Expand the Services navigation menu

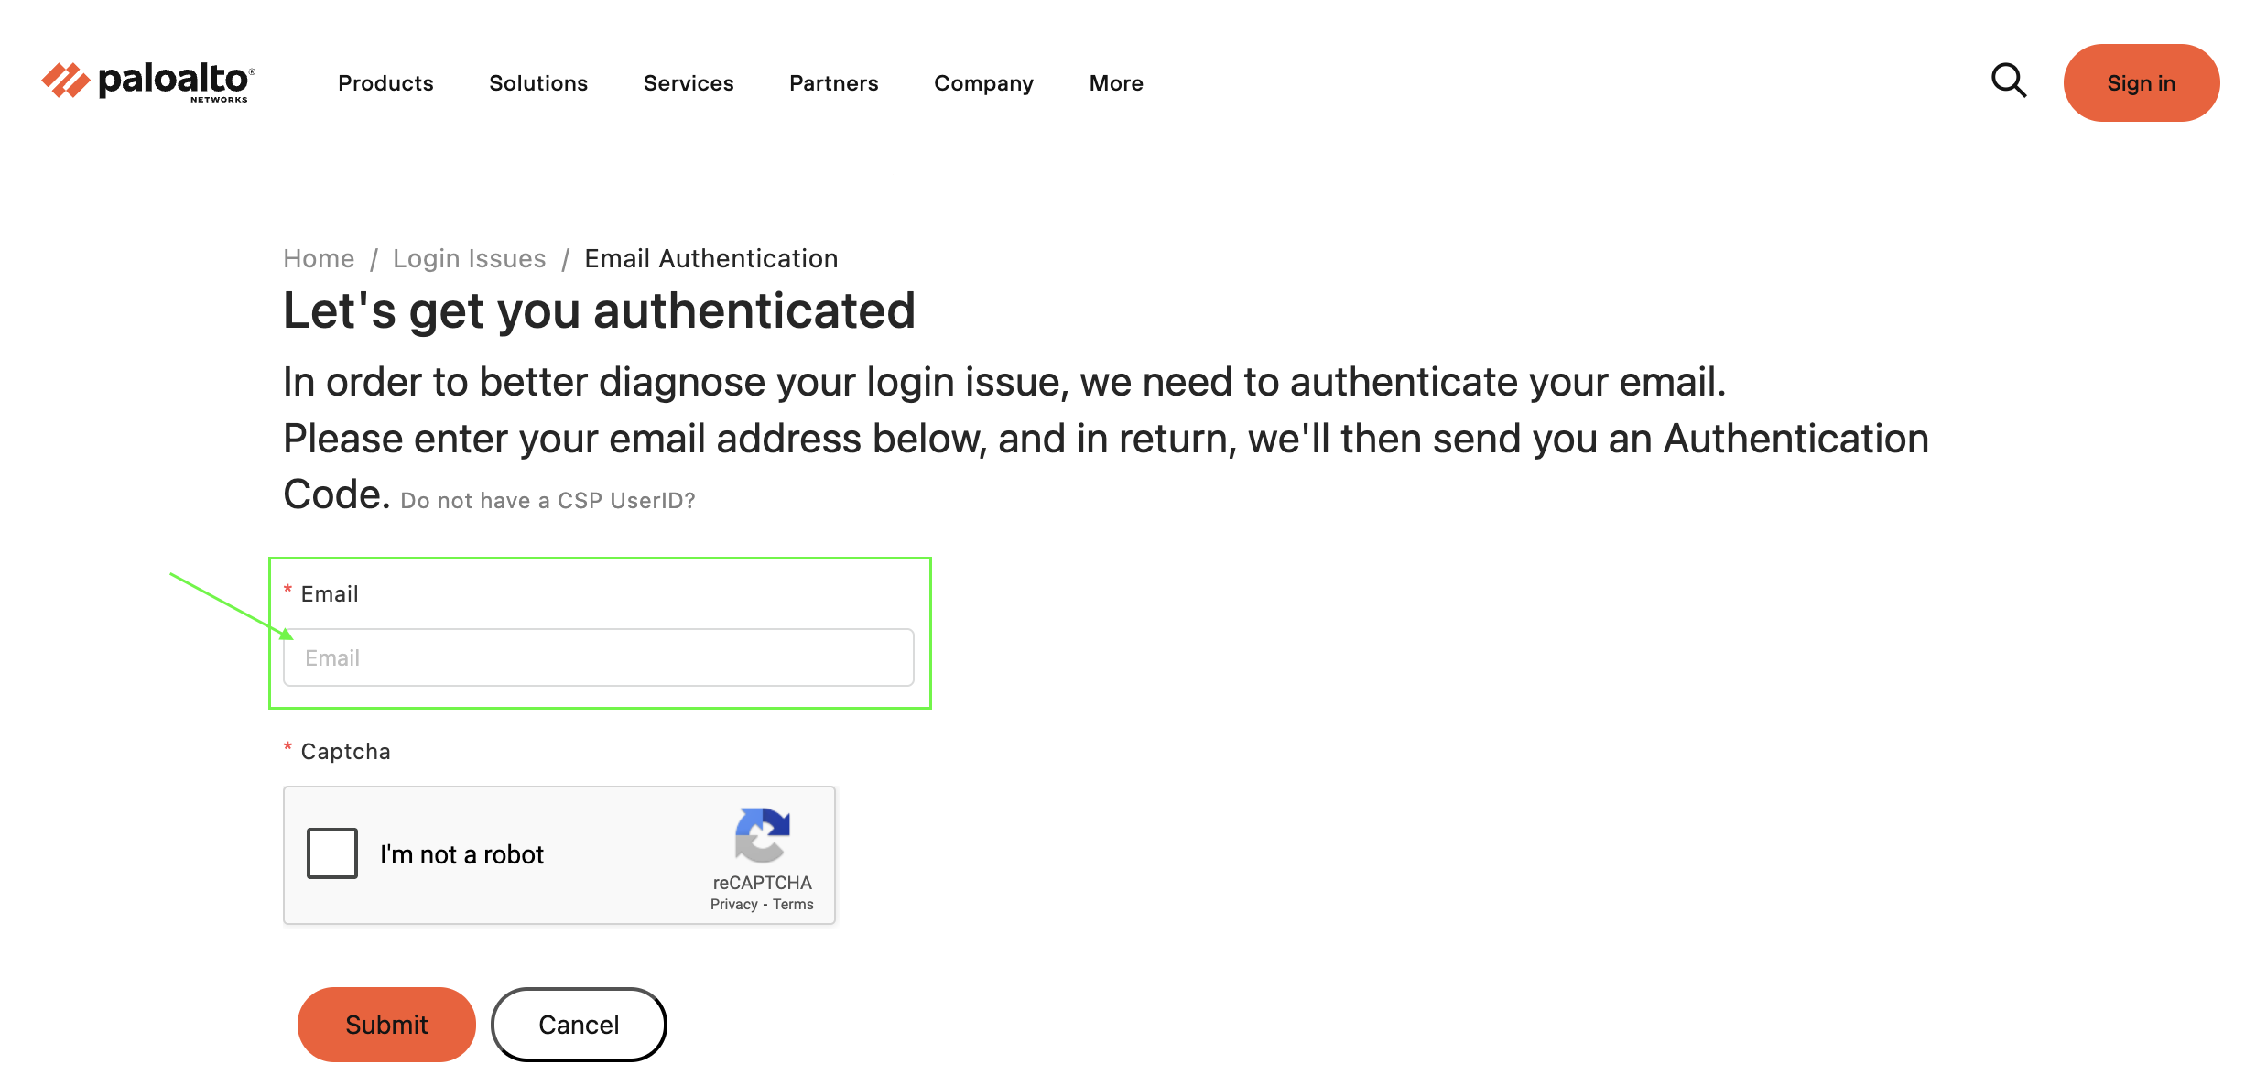(689, 83)
